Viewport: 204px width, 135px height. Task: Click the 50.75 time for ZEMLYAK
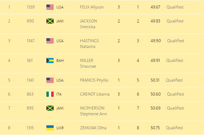(155, 128)
